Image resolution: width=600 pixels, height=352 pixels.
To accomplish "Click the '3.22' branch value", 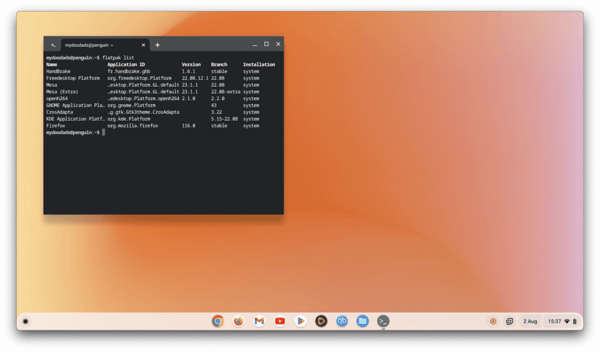I will (x=216, y=112).
